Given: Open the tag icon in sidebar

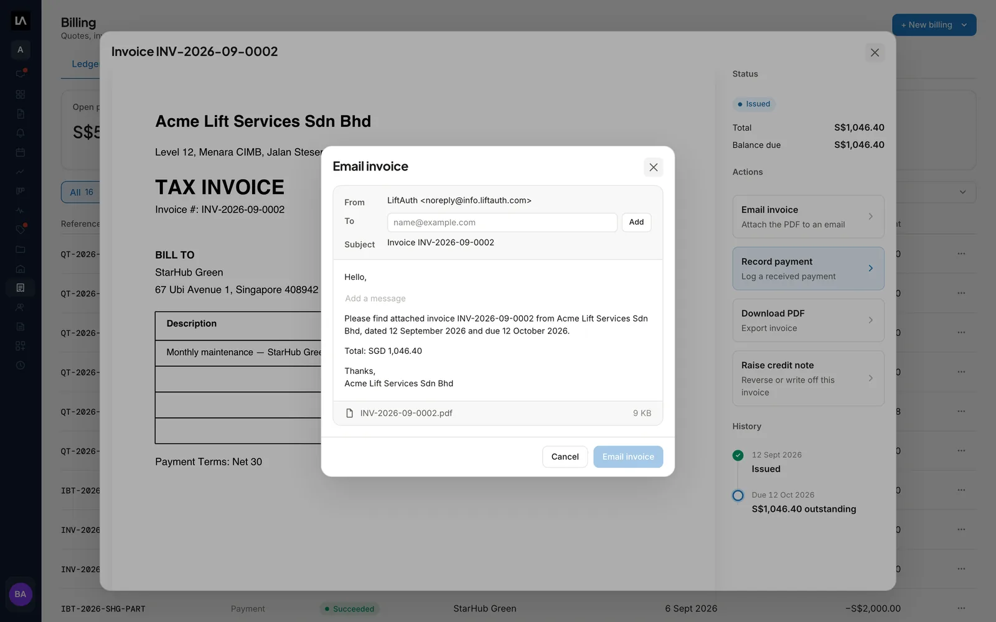Looking at the screenshot, I should pyautogui.click(x=21, y=230).
